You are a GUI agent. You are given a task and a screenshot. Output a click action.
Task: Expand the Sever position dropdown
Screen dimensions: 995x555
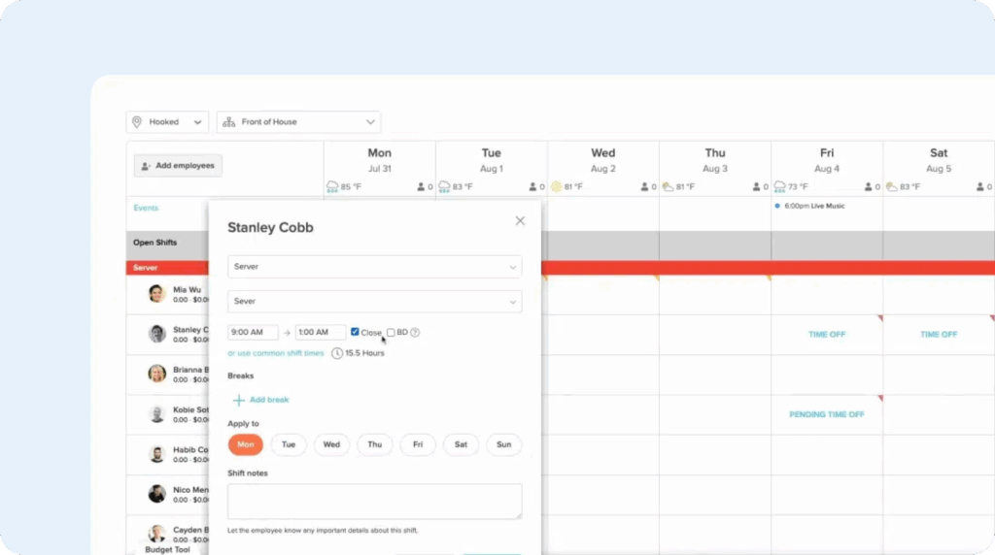click(374, 302)
